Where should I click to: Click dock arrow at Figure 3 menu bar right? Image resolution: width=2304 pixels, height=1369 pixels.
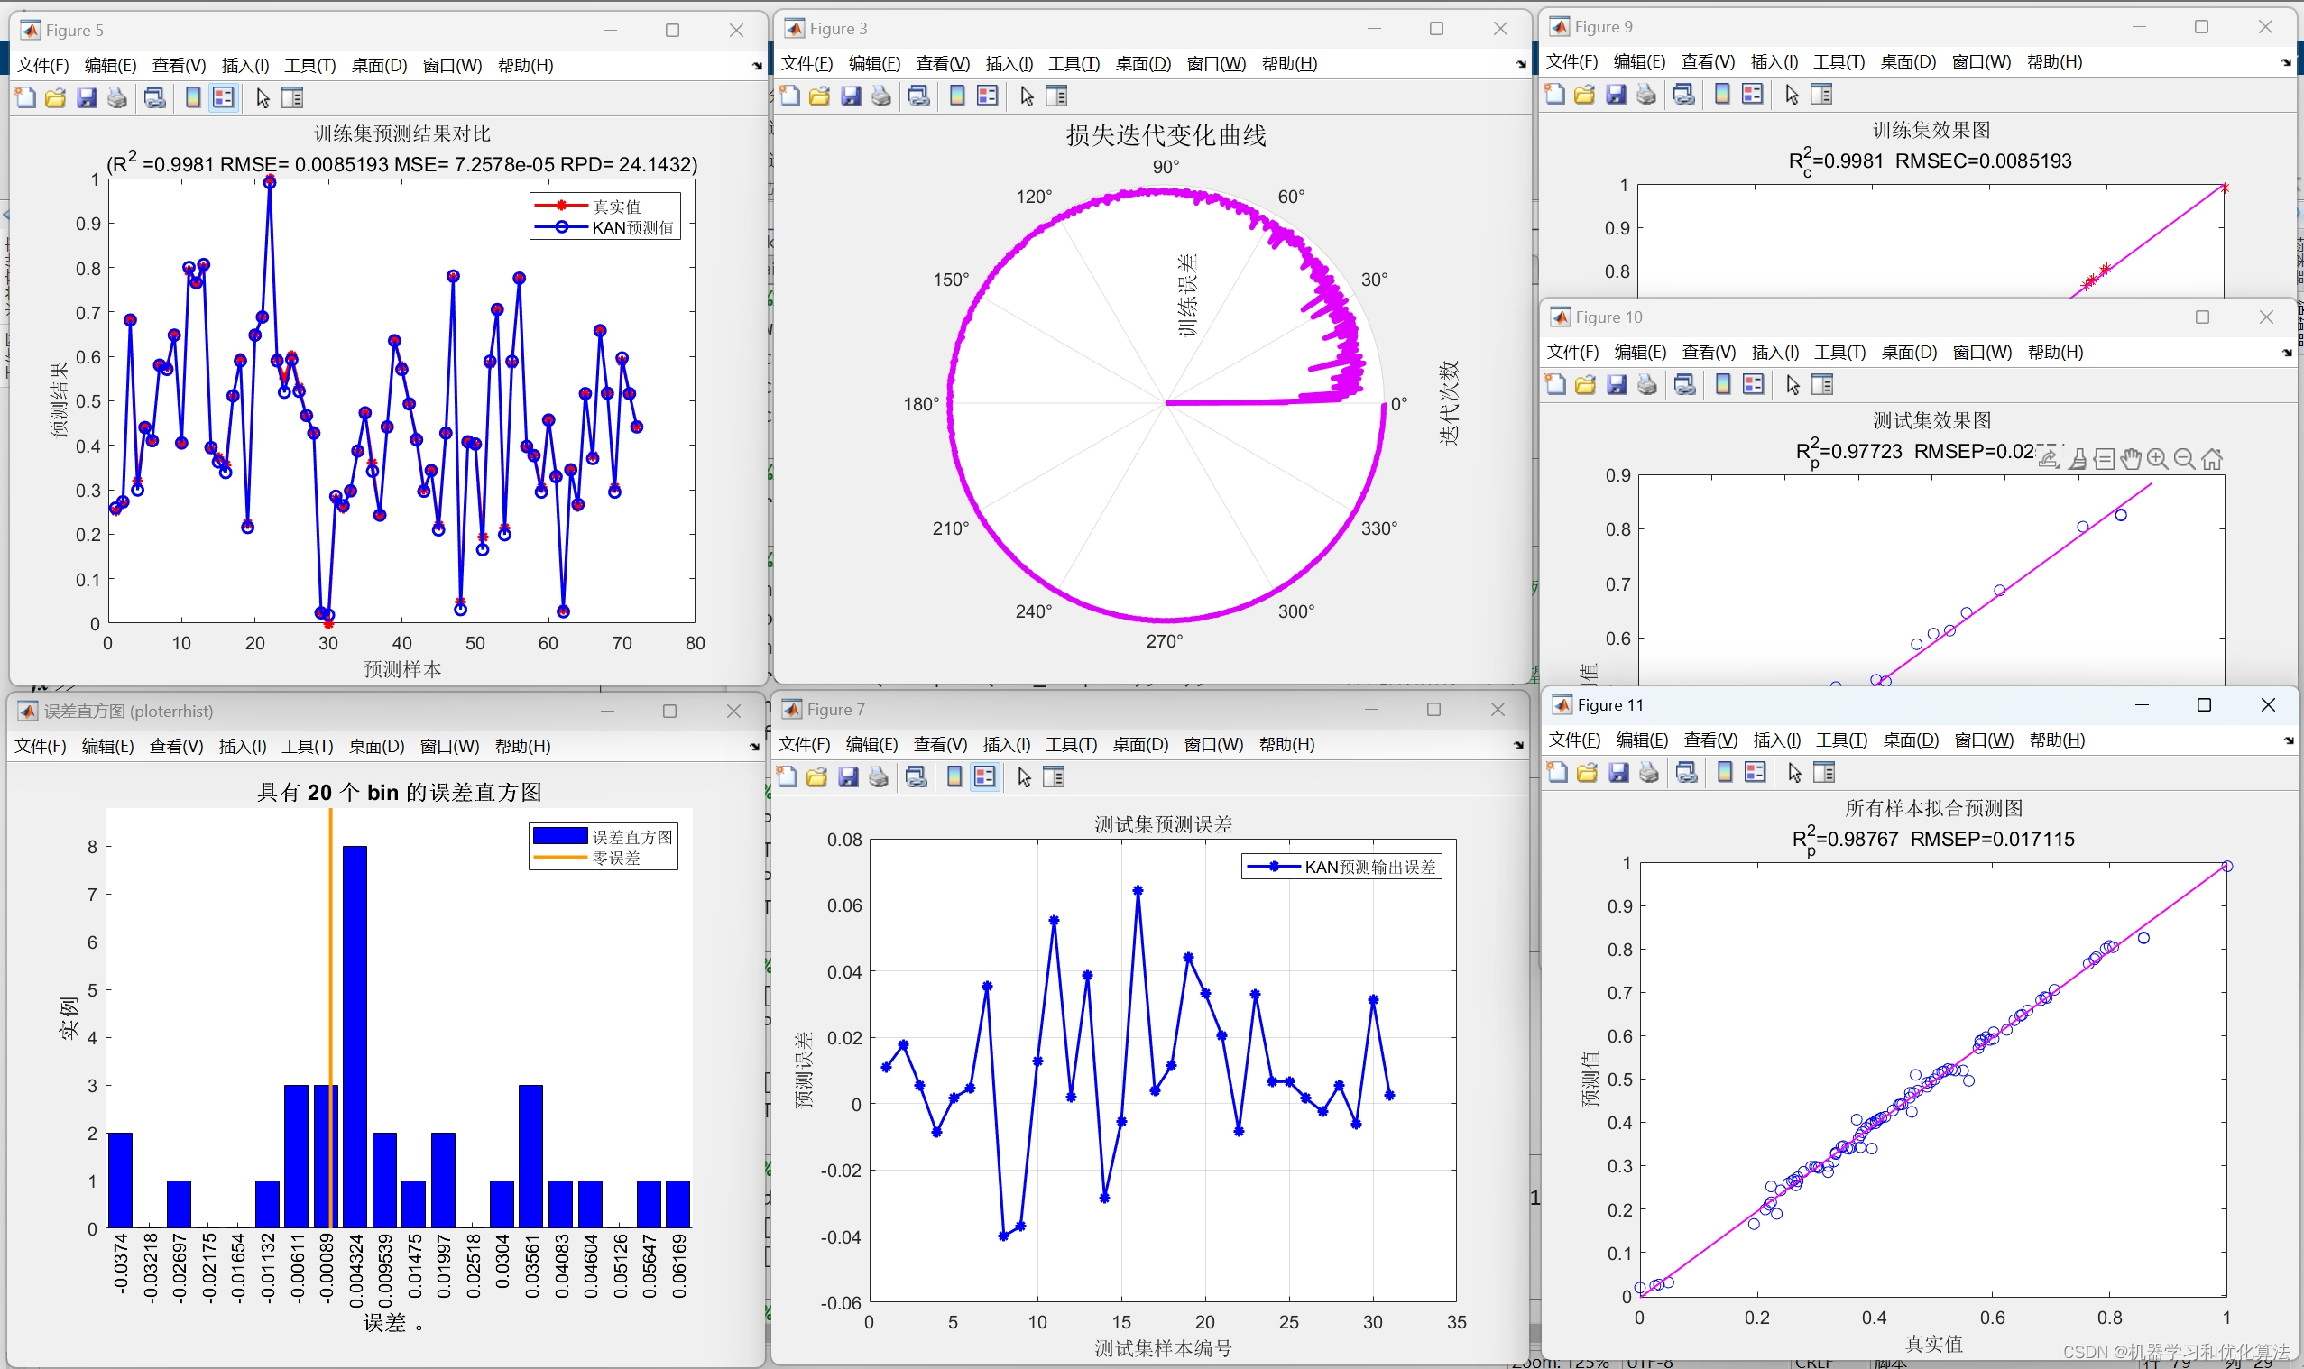pos(1521,65)
